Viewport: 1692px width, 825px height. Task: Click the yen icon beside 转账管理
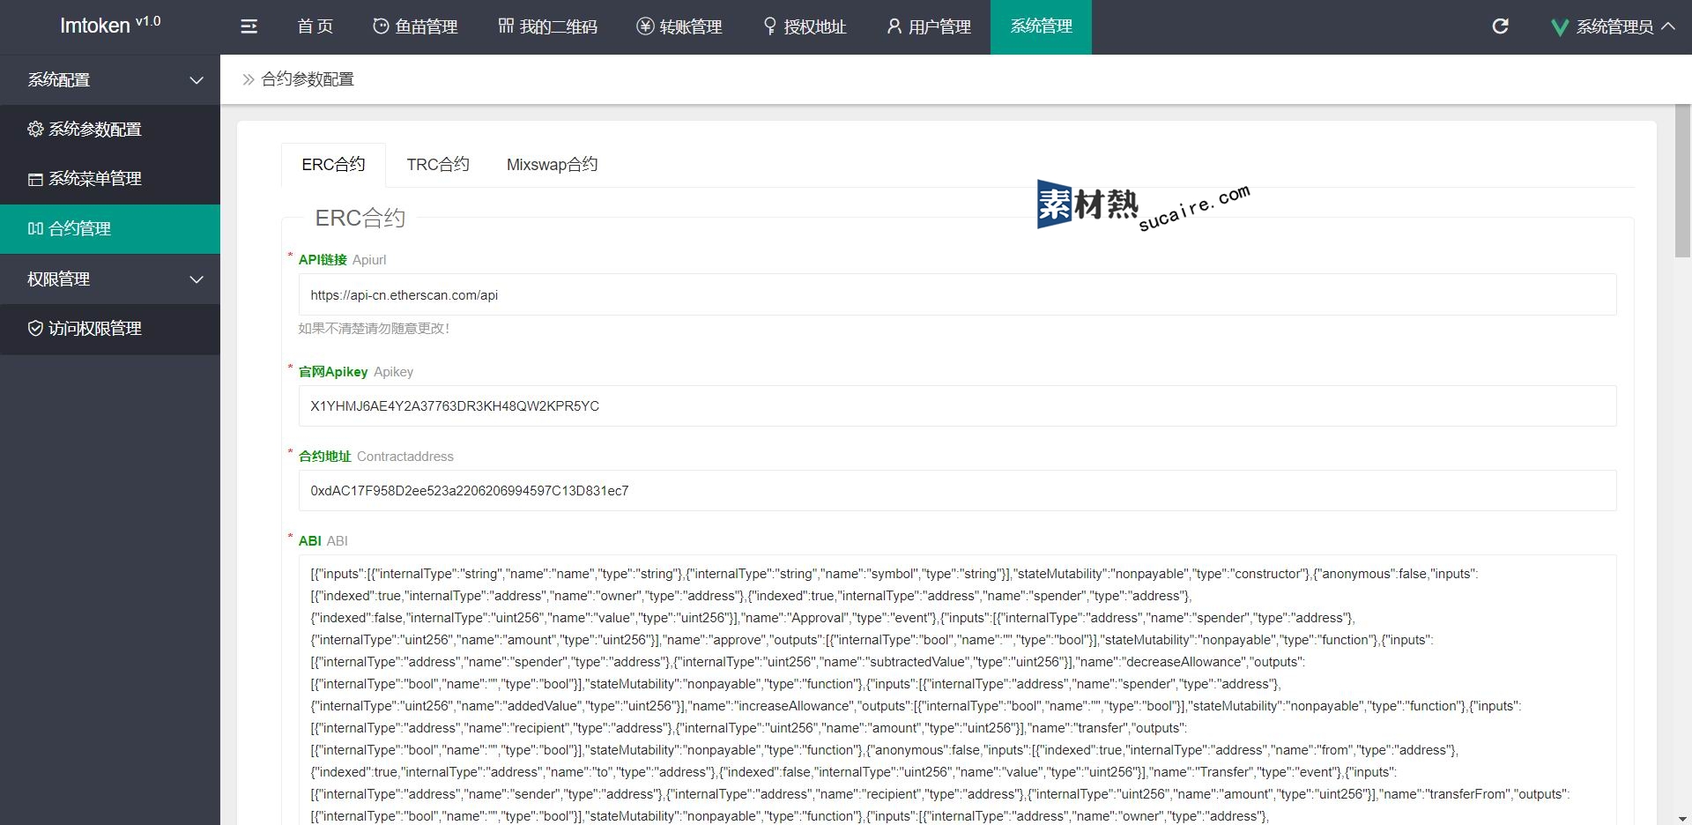645,26
